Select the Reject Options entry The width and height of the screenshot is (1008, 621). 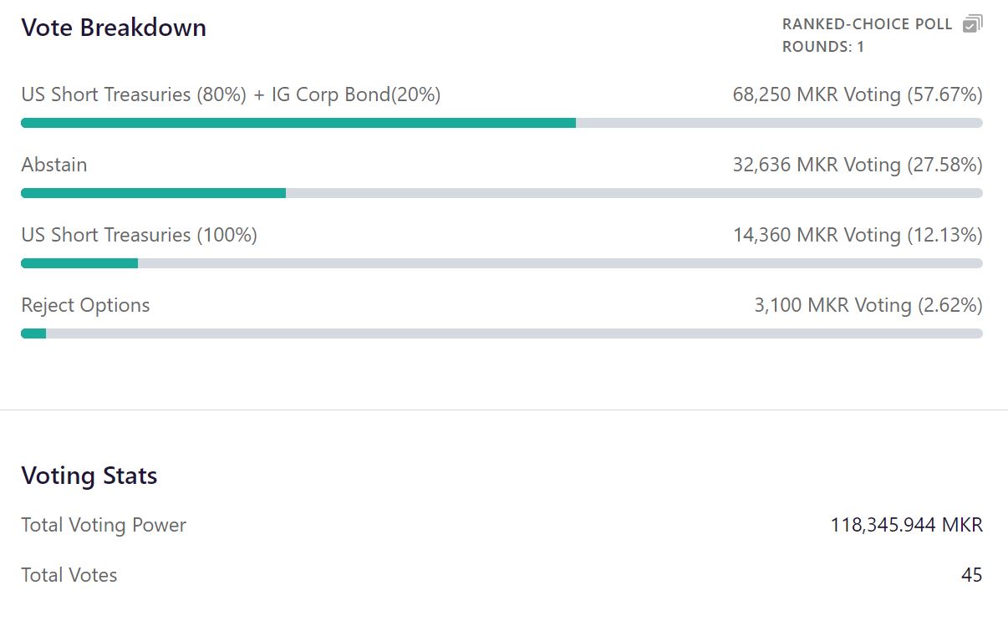(85, 305)
